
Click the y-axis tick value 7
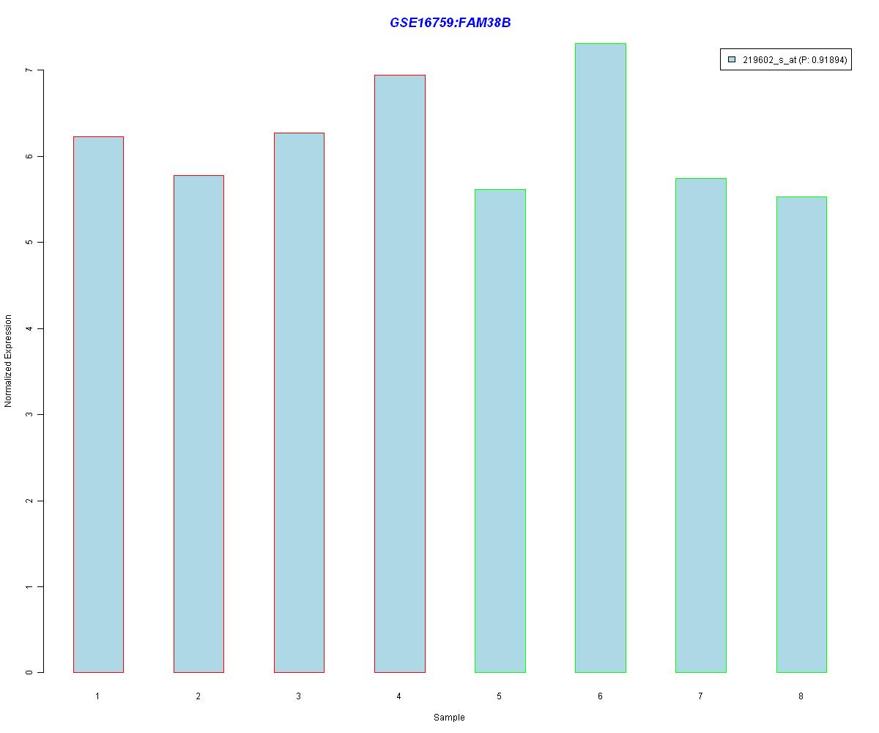pos(29,70)
